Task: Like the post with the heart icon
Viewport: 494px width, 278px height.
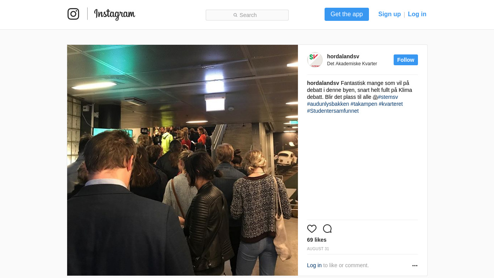Action: pos(312,229)
